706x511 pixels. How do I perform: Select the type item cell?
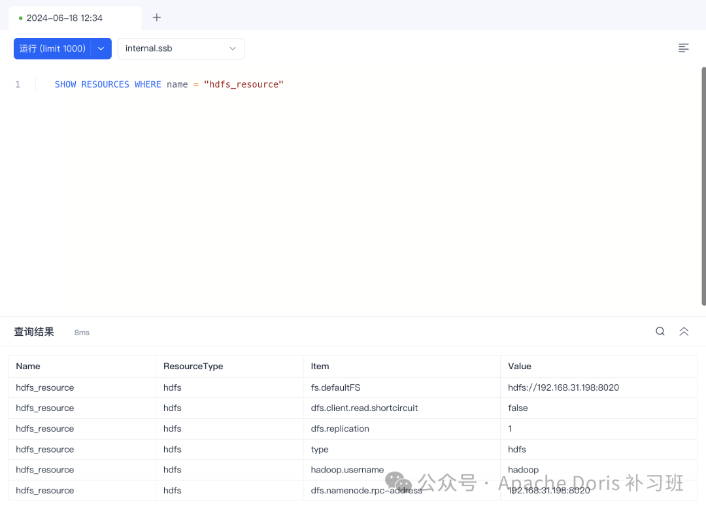(x=401, y=450)
